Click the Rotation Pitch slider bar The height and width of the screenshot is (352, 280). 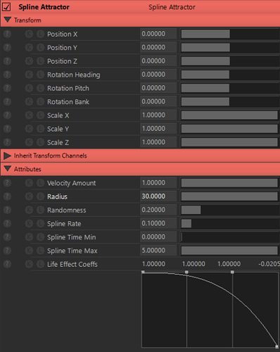pyautogui.click(x=230, y=88)
